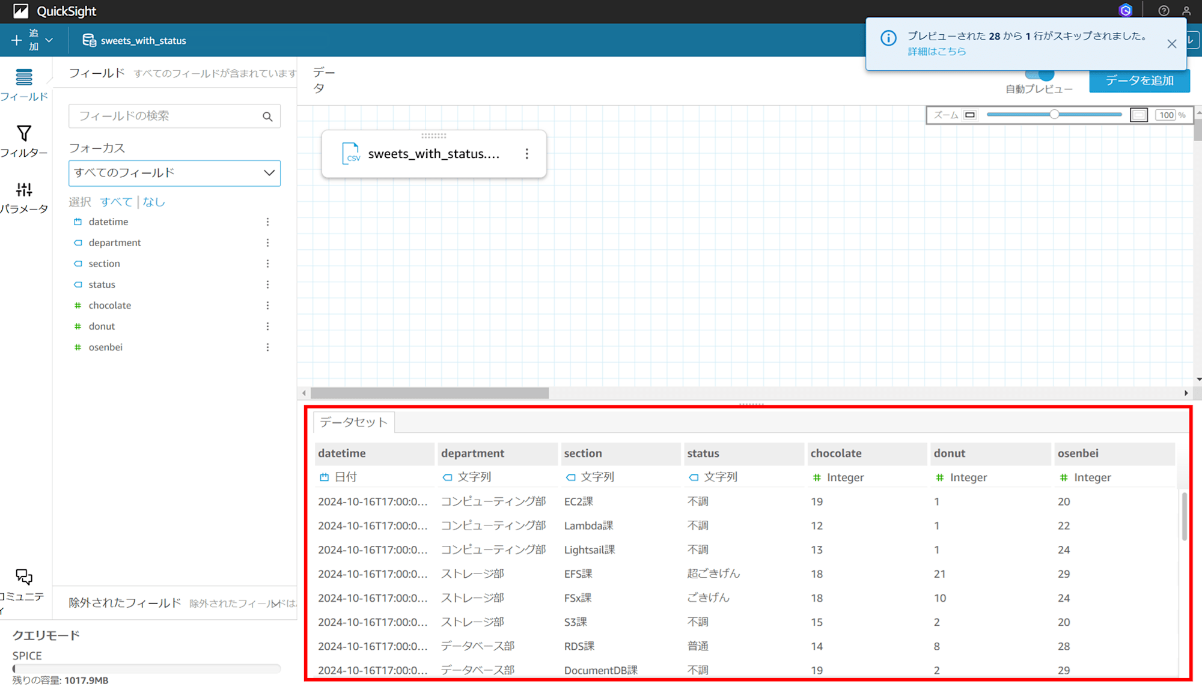Toggle the auto preview switch

1040,74
